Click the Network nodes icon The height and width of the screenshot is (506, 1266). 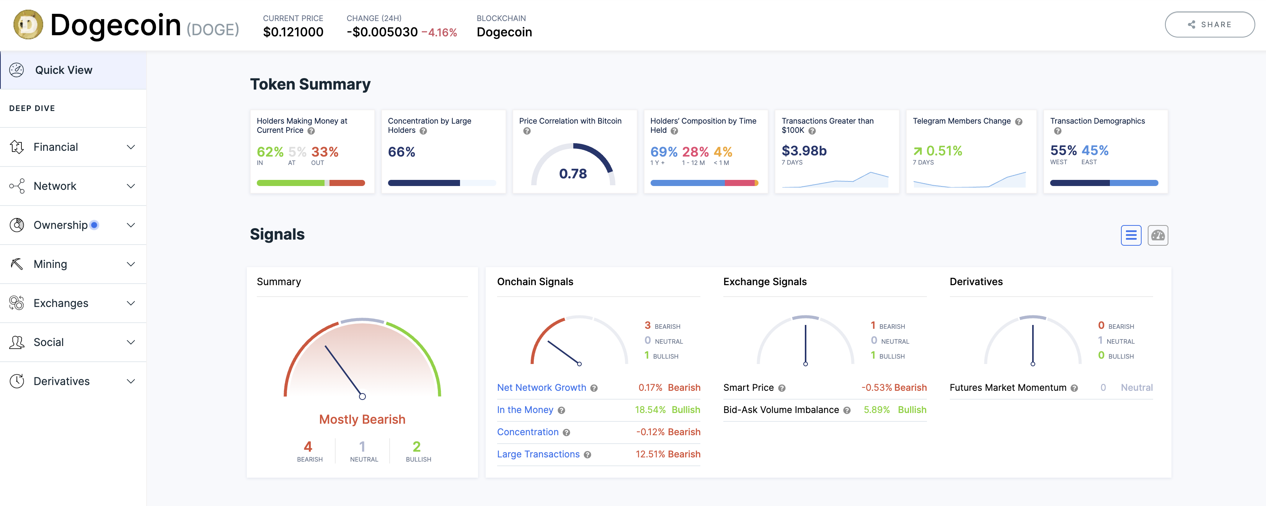[x=17, y=186]
